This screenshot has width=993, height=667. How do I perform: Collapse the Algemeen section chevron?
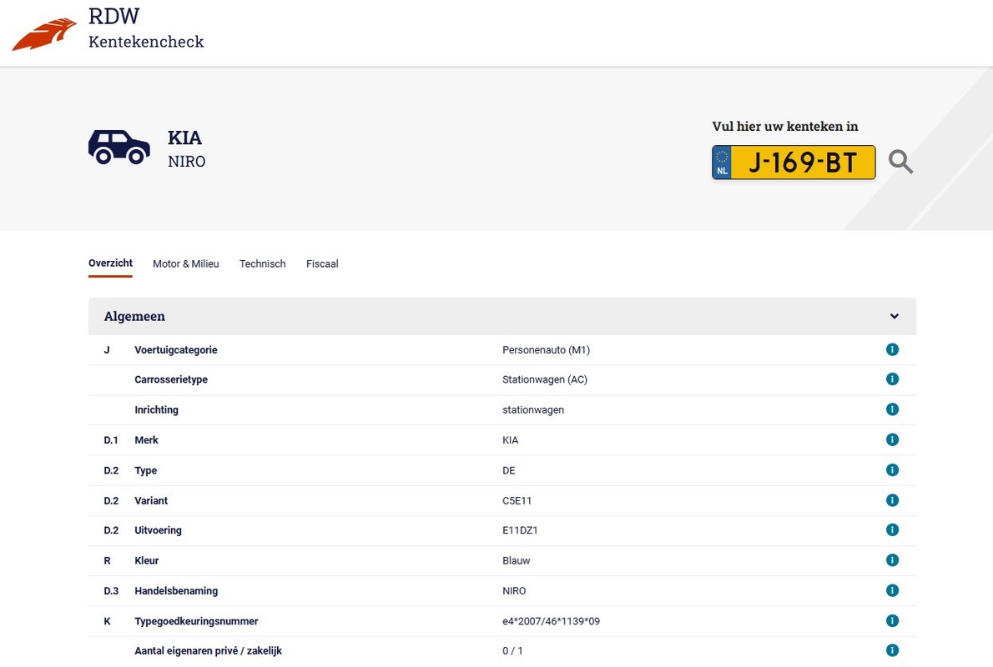895,317
